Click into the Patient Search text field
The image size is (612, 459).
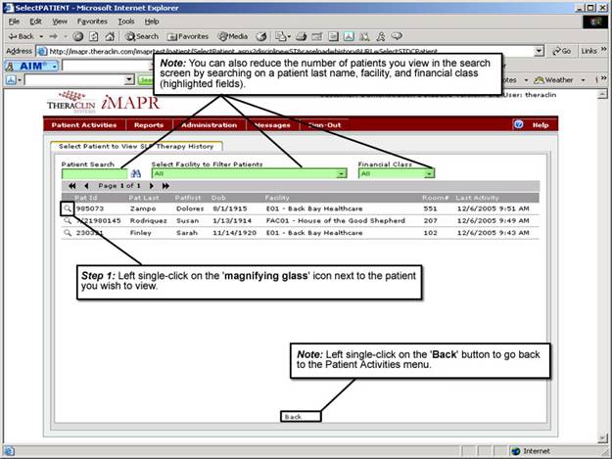pyautogui.click(x=94, y=173)
